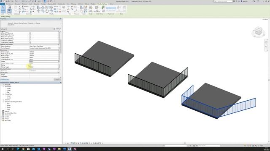270x151 pixels.
Task: Select the Modify tool in the ribbon
Action: tap(3, 9)
